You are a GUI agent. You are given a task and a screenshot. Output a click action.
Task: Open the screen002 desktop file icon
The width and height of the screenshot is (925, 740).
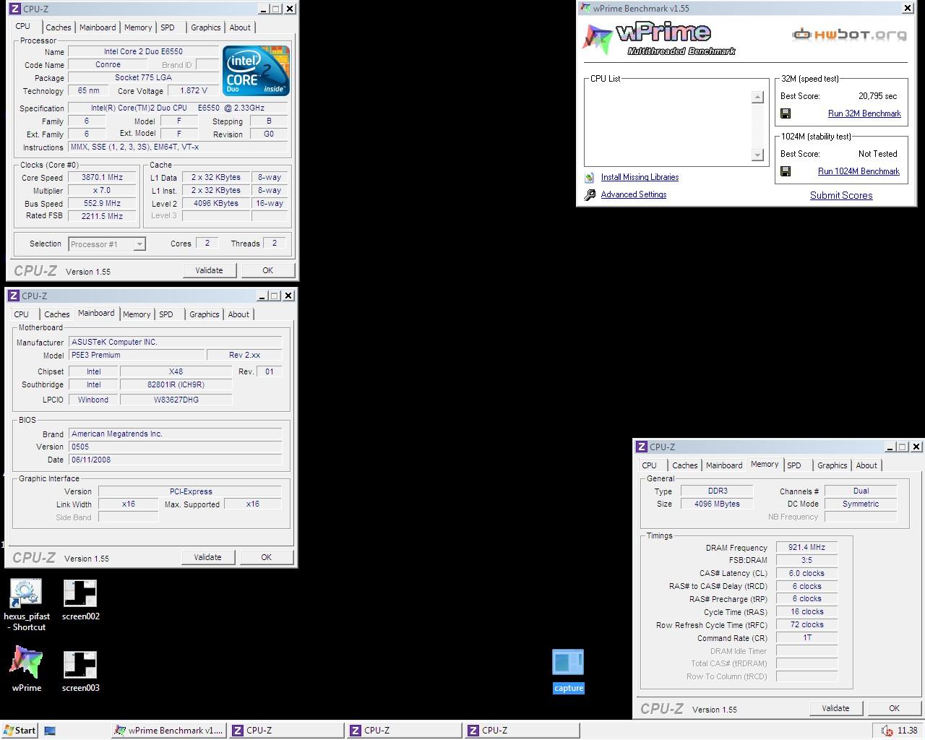(80, 601)
